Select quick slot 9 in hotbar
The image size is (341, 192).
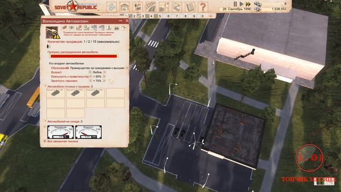(x=192, y=16)
